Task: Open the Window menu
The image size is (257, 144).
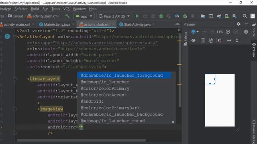Action: (x=80, y=9)
